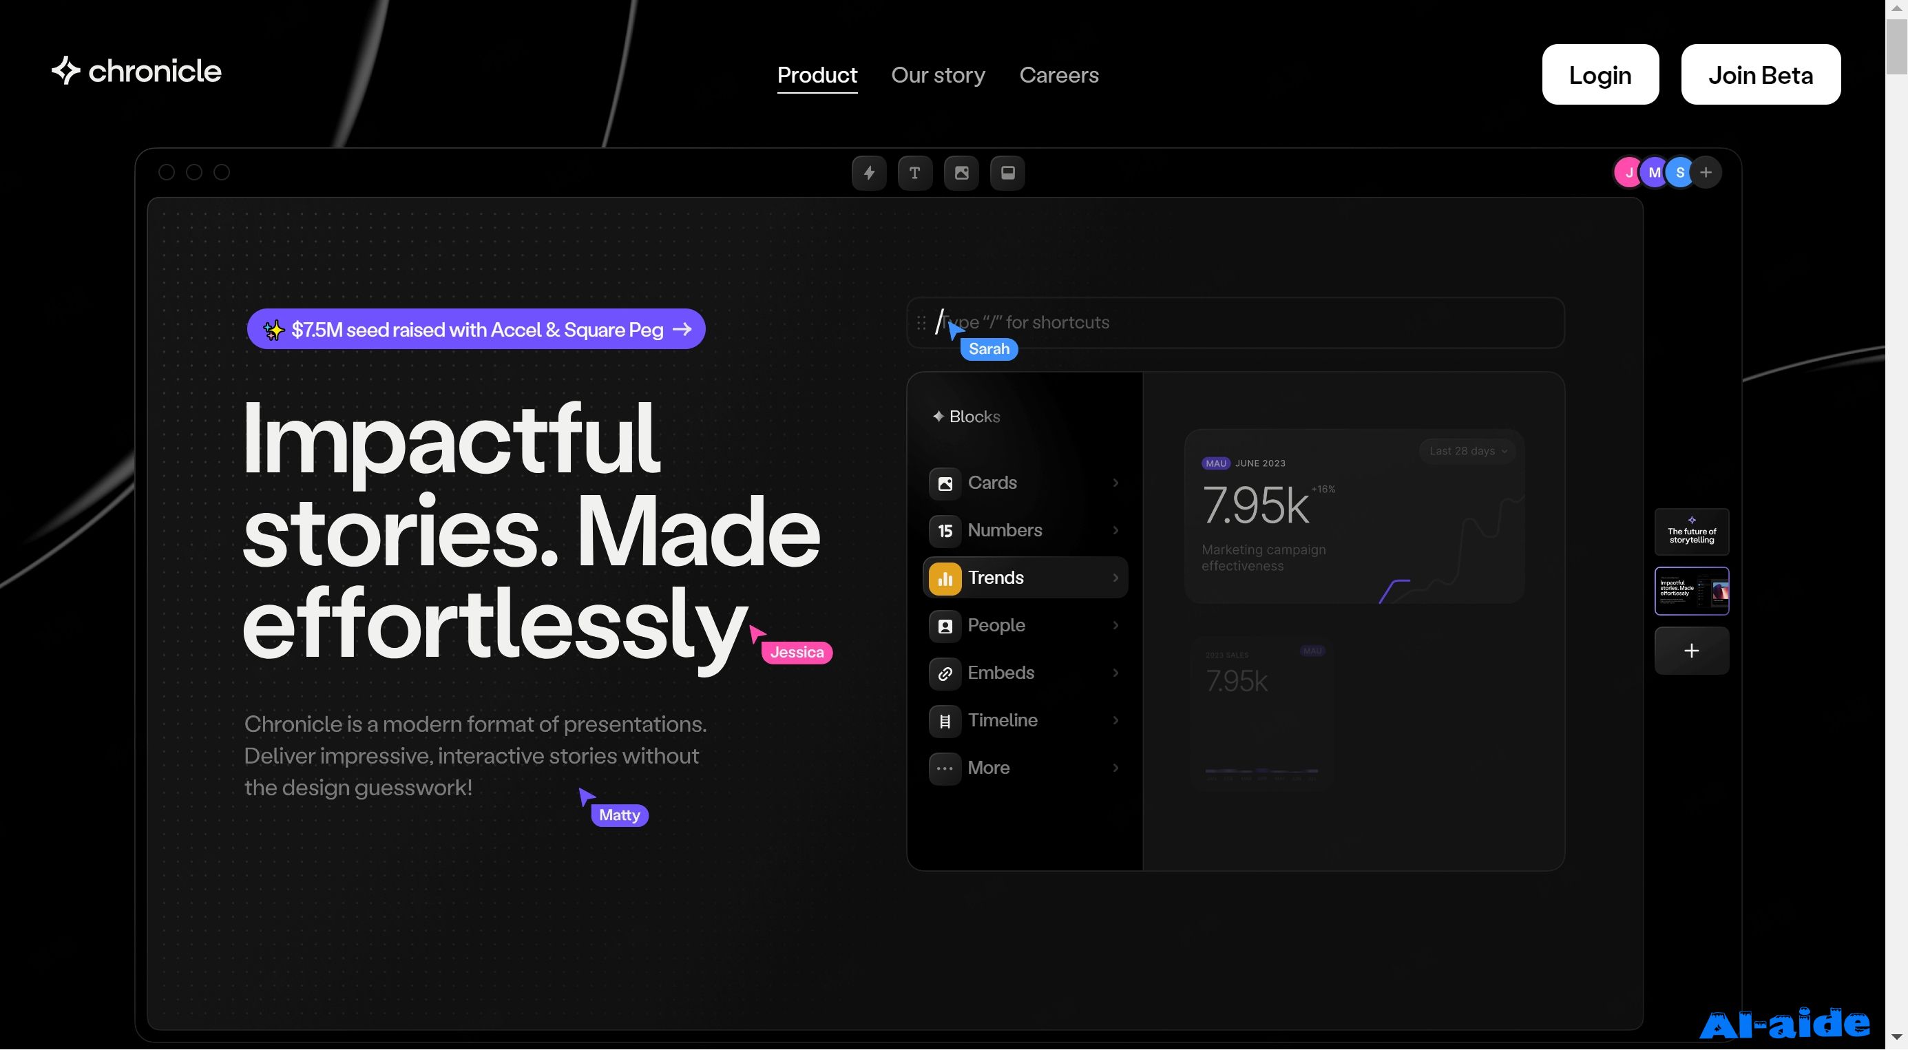Viewport: 1908px width, 1050px height.
Task: Click the purple M collaborator avatar
Action: tap(1654, 174)
